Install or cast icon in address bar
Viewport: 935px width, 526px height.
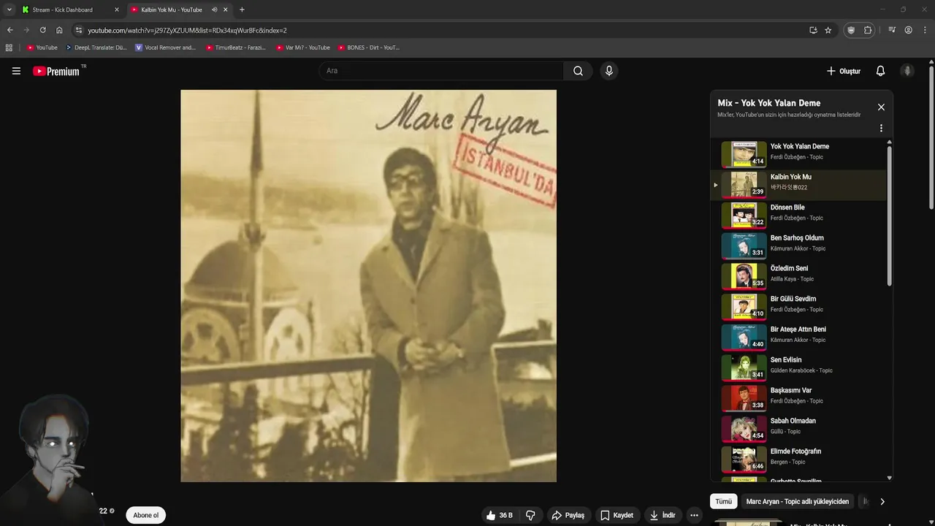click(813, 30)
